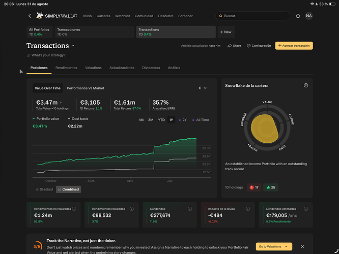The height and width of the screenshot is (254, 339).
Task: Dismiss the Track the Narrative banner
Action: coord(302,246)
